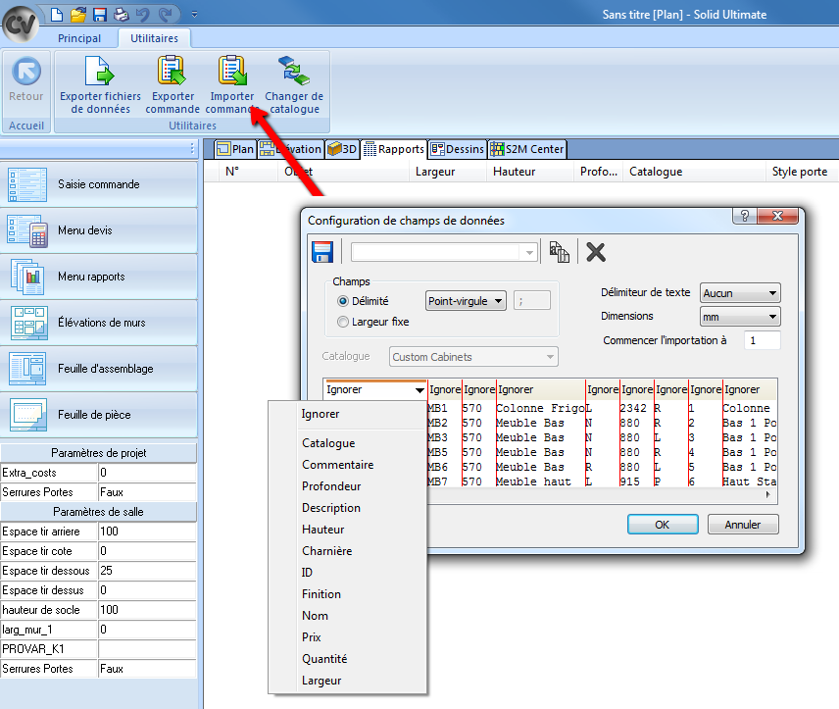Save the field configuration with floppy icon
Image resolution: width=839 pixels, height=709 pixels.
pos(322,252)
